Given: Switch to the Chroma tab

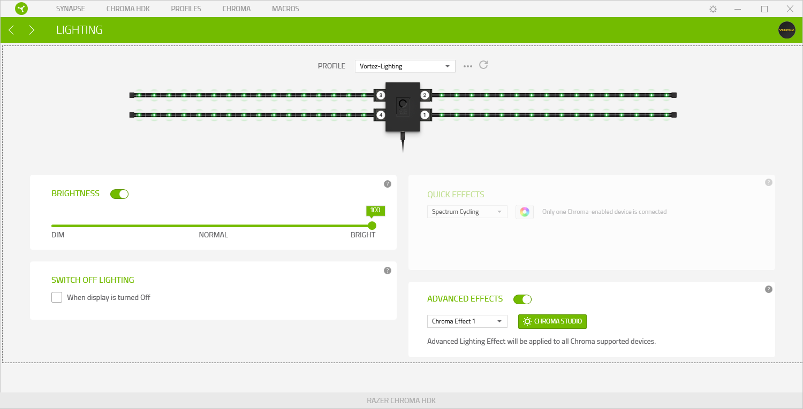Looking at the screenshot, I should pyautogui.click(x=237, y=9).
